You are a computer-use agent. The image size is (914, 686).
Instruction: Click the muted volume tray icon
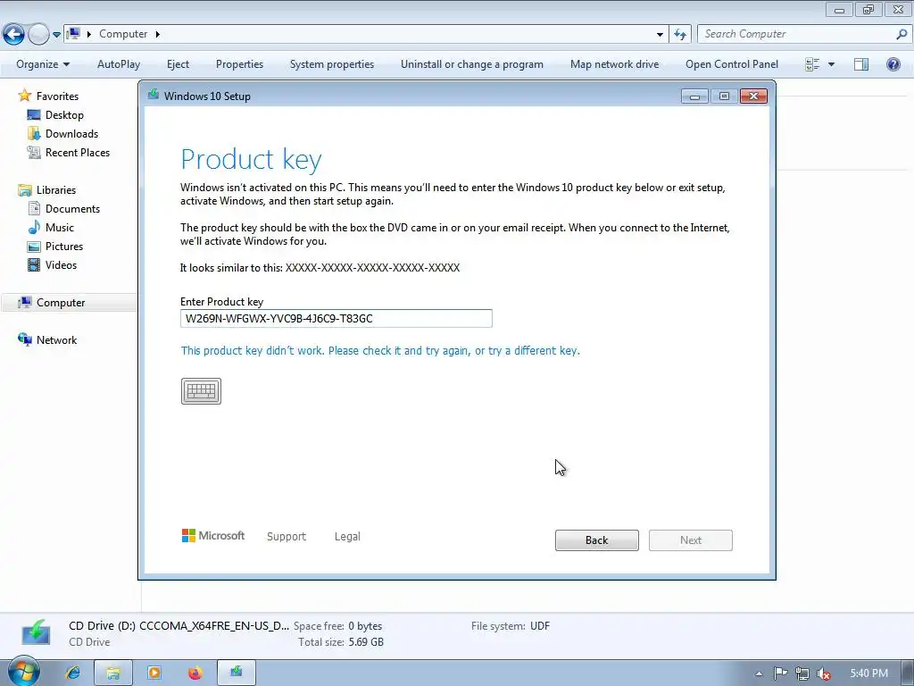(824, 673)
